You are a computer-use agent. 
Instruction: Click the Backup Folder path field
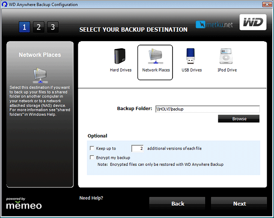[207, 109]
